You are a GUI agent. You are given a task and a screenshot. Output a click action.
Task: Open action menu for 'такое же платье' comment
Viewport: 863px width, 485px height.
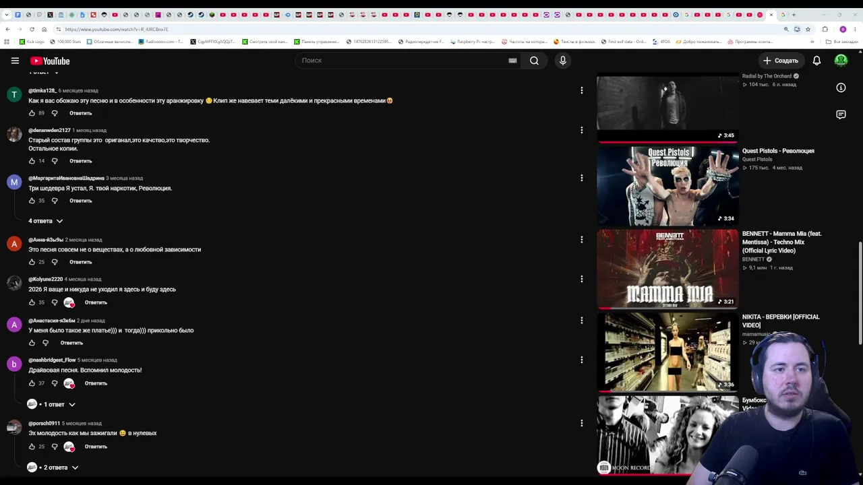pos(582,320)
